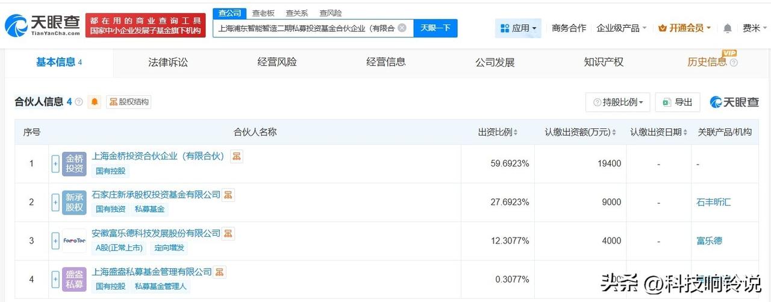Expand row 4 上海盛盎私募 plus button
Viewport: 771px width, 302px height.
point(55,279)
